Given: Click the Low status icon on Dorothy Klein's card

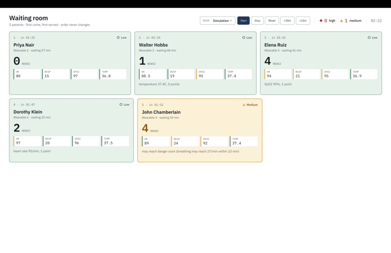Looking at the screenshot, I should (x=121, y=105).
